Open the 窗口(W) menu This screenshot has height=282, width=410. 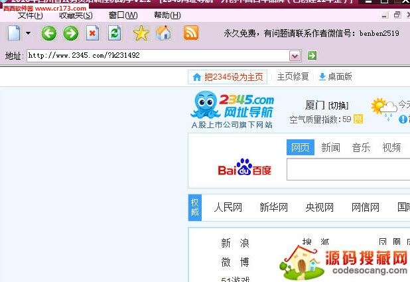pyautogui.click(x=123, y=15)
